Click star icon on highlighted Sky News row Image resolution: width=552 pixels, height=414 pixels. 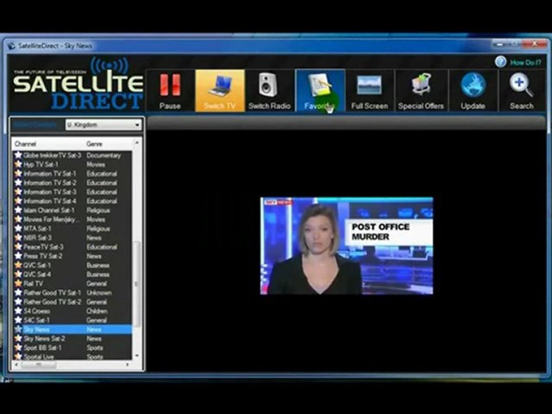pos(18,329)
